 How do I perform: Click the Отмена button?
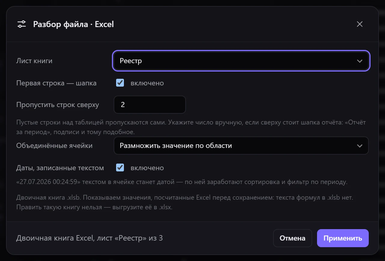pos(292,238)
